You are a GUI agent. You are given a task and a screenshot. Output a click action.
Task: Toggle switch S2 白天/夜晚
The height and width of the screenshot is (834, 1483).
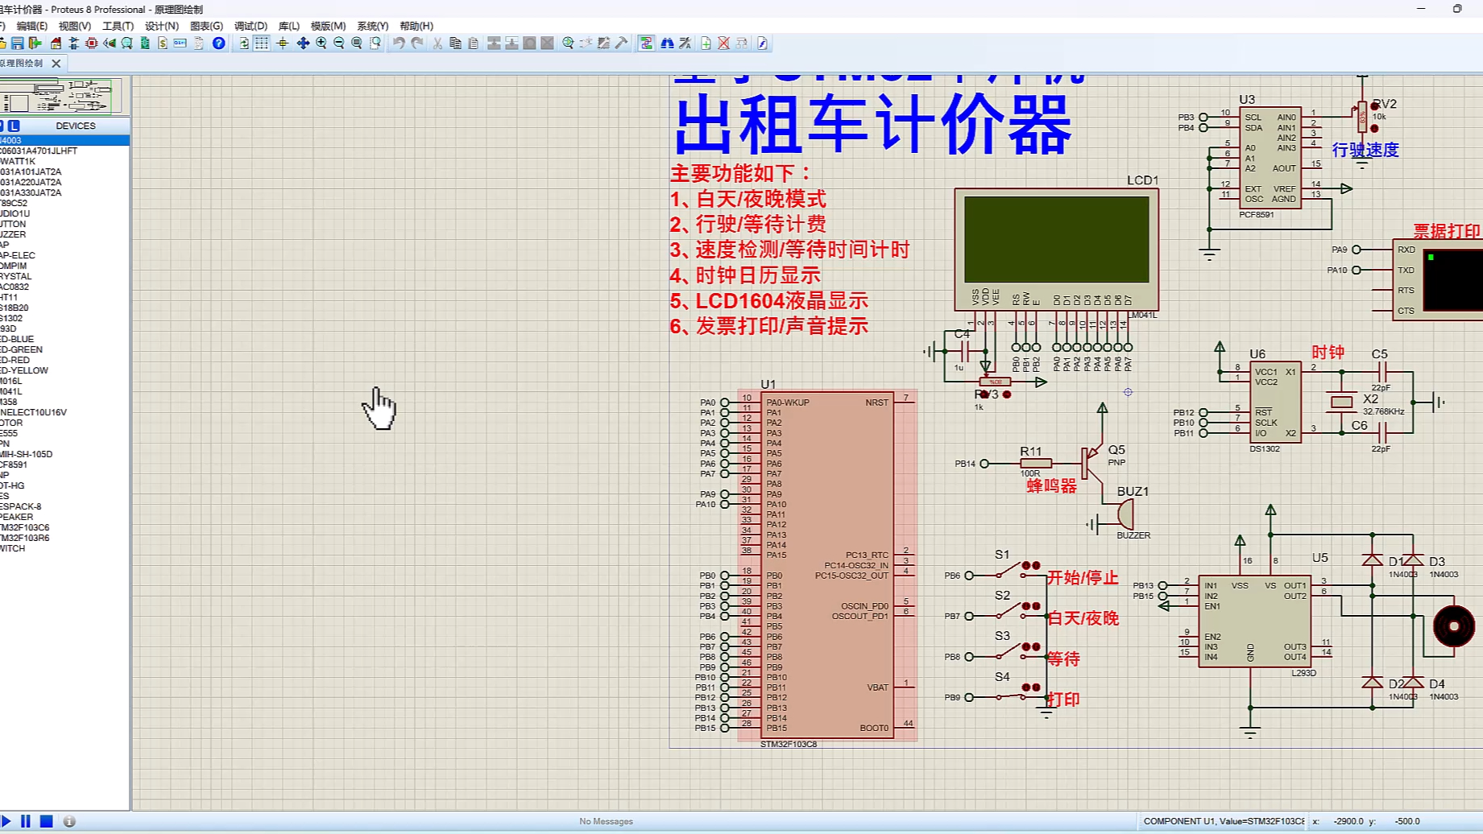(1011, 612)
